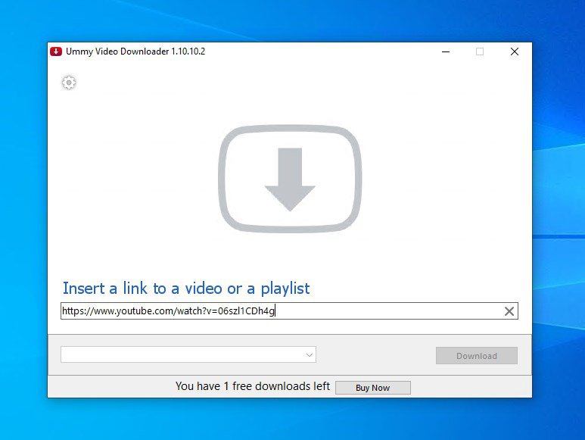The height and width of the screenshot is (440, 585).
Task: Clear the URL field with the X icon
Action: coord(509,311)
